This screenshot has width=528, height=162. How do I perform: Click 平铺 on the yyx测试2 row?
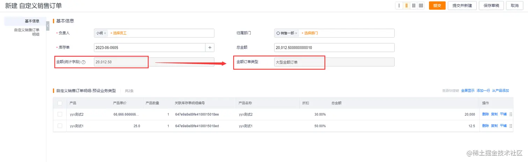click(x=503, y=114)
